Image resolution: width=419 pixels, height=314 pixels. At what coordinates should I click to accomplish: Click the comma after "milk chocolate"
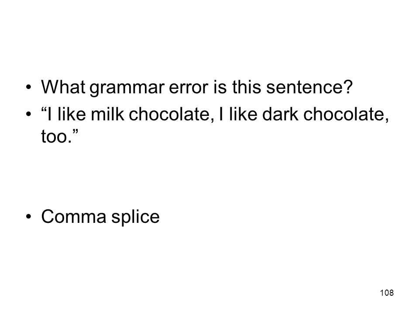213,119
